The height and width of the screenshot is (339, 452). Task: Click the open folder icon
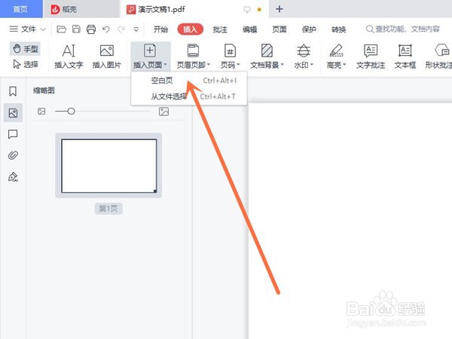62,29
